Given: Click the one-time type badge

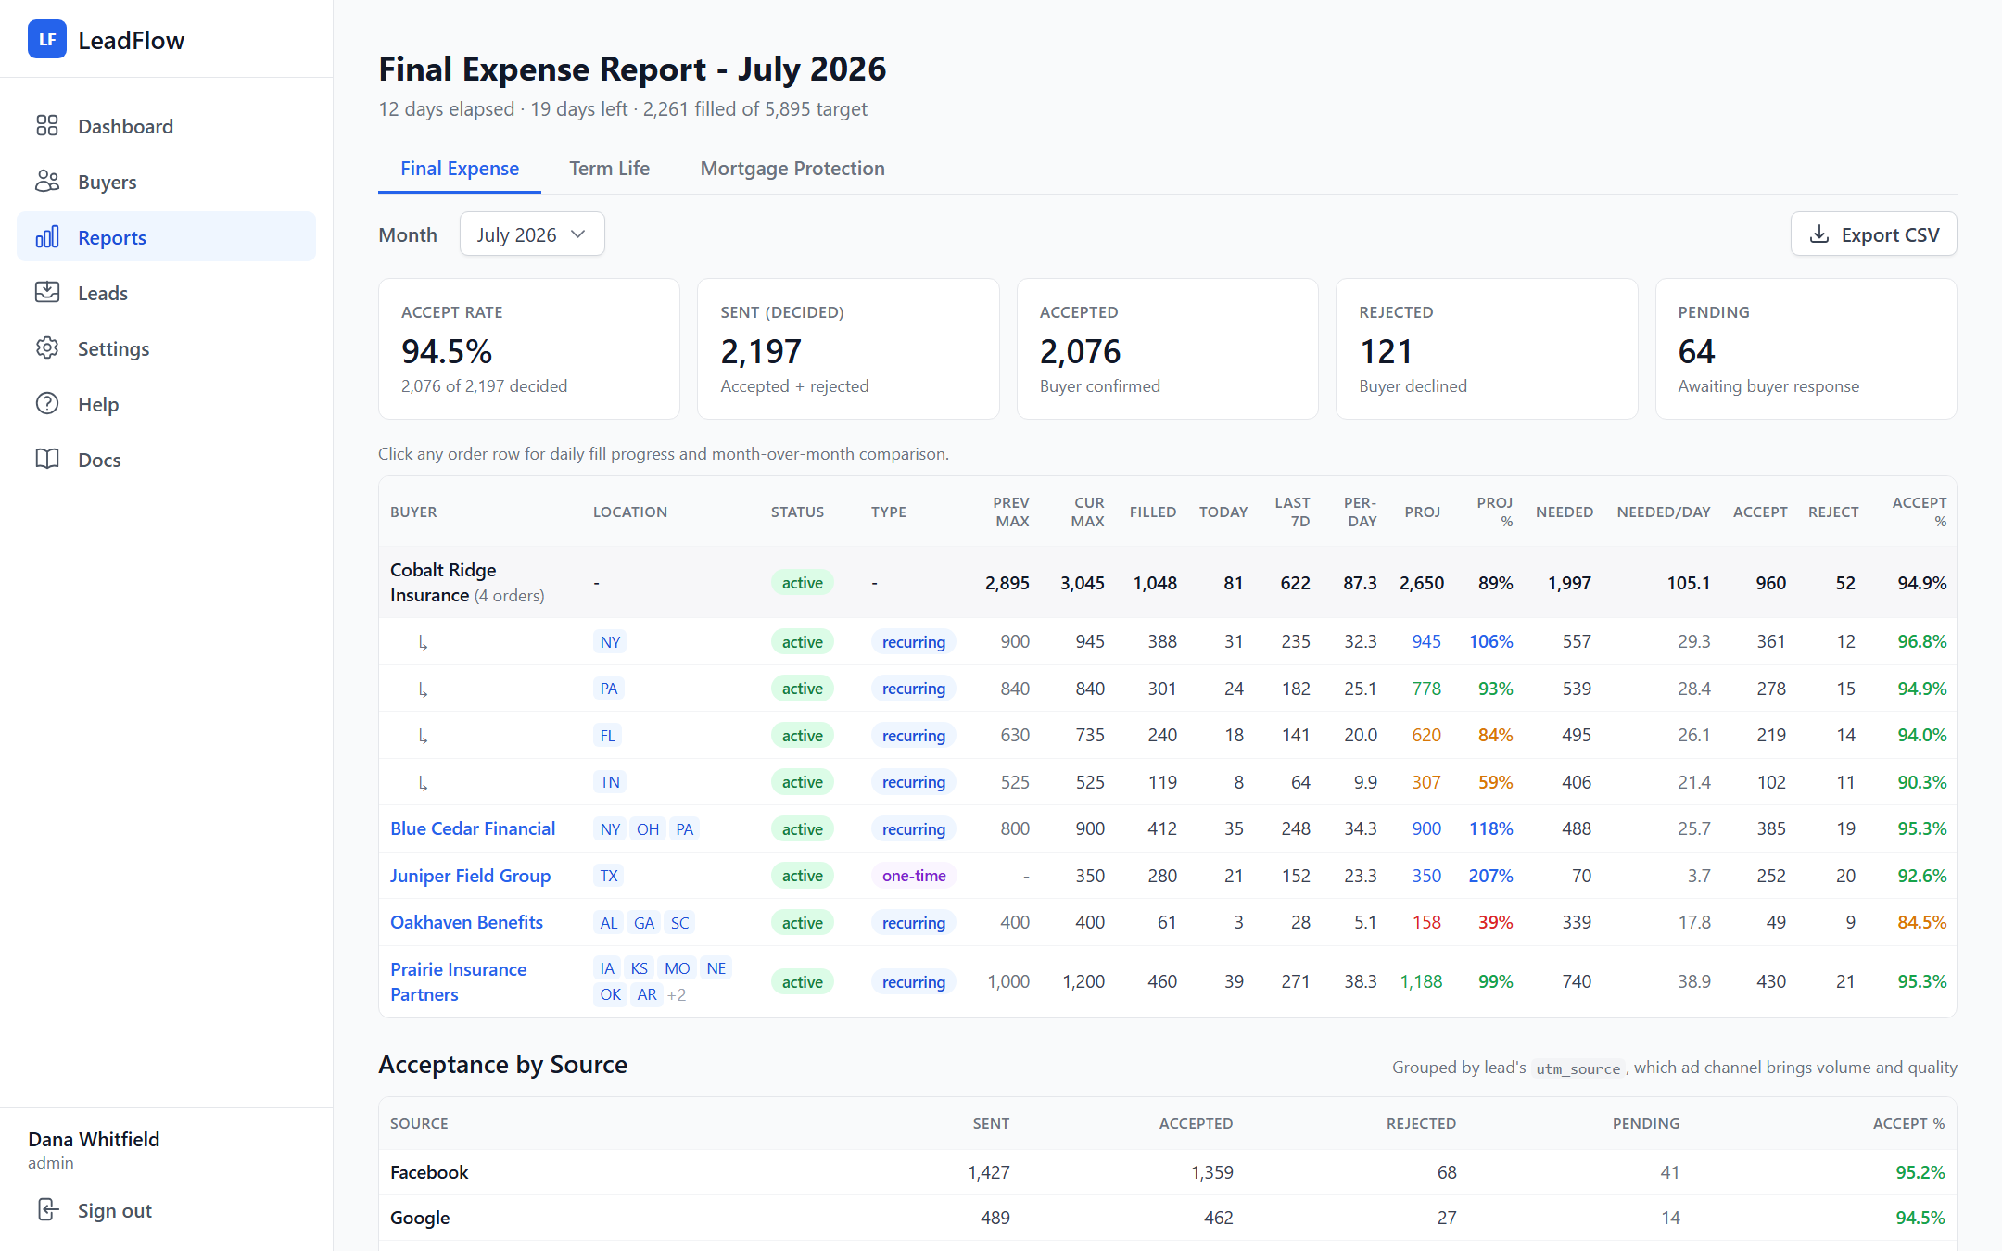Looking at the screenshot, I should click(914, 876).
